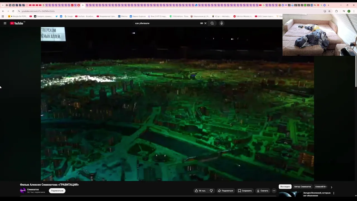Dislike the video
The height and width of the screenshot is (201, 357).
pos(211,191)
